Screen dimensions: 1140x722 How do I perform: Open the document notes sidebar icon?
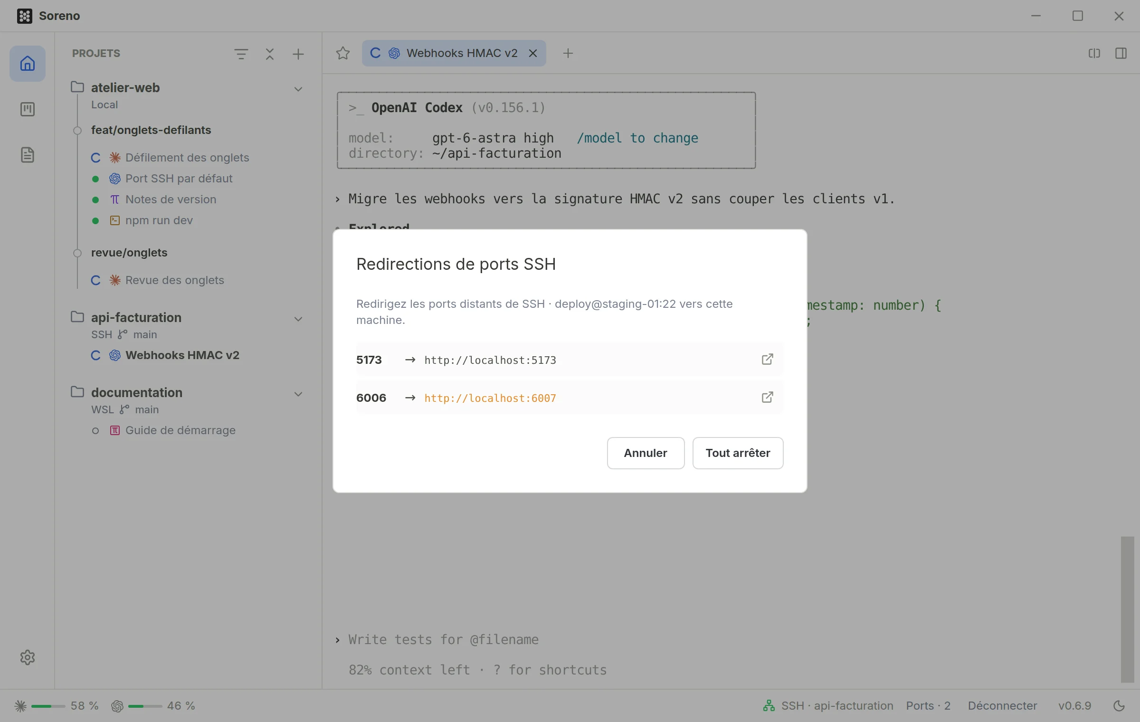28,155
